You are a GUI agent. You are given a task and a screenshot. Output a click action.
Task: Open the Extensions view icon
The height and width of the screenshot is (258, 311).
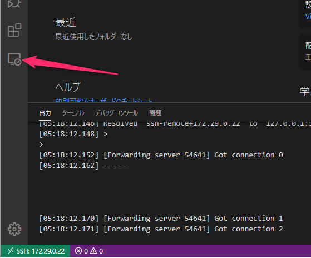tap(14, 30)
